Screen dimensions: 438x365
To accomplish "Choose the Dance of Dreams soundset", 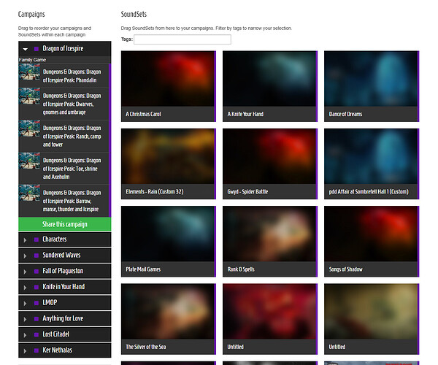I will pos(371,84).
